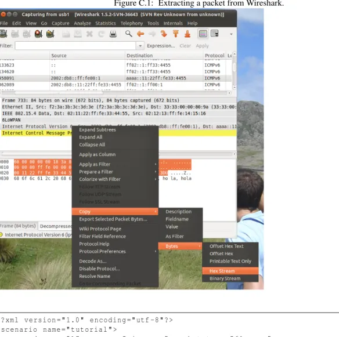
Task: Open the Statistics menu
Action: [106, 23]
